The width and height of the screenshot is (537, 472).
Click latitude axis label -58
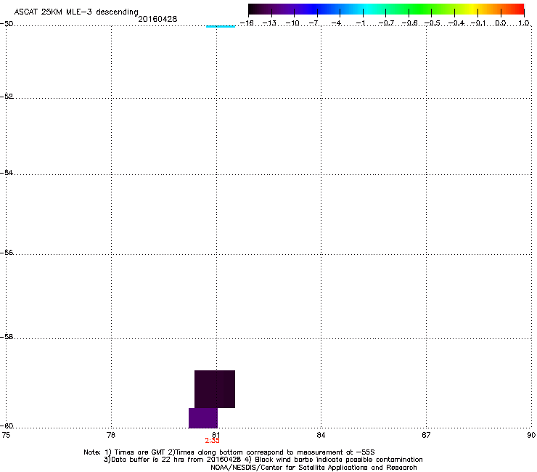(7, 337)
